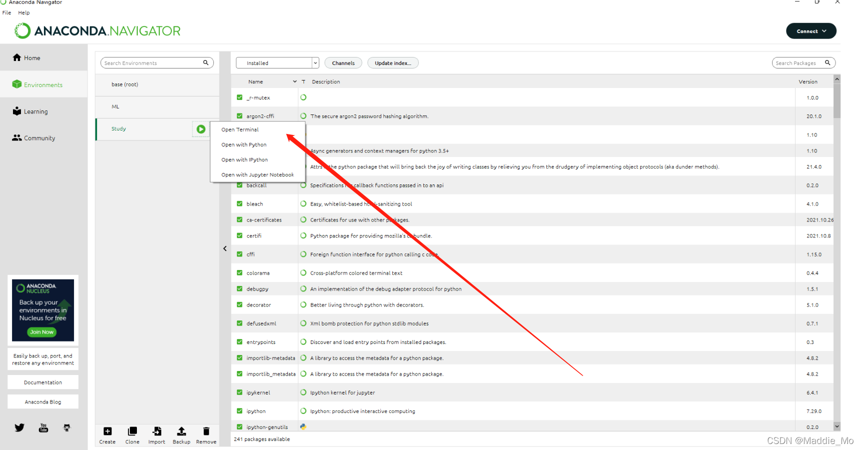Image resolution: width=861 pixels, height=450 pixels.
Task: Toggle the colorama package checkbox
Action: click(240, 273)
